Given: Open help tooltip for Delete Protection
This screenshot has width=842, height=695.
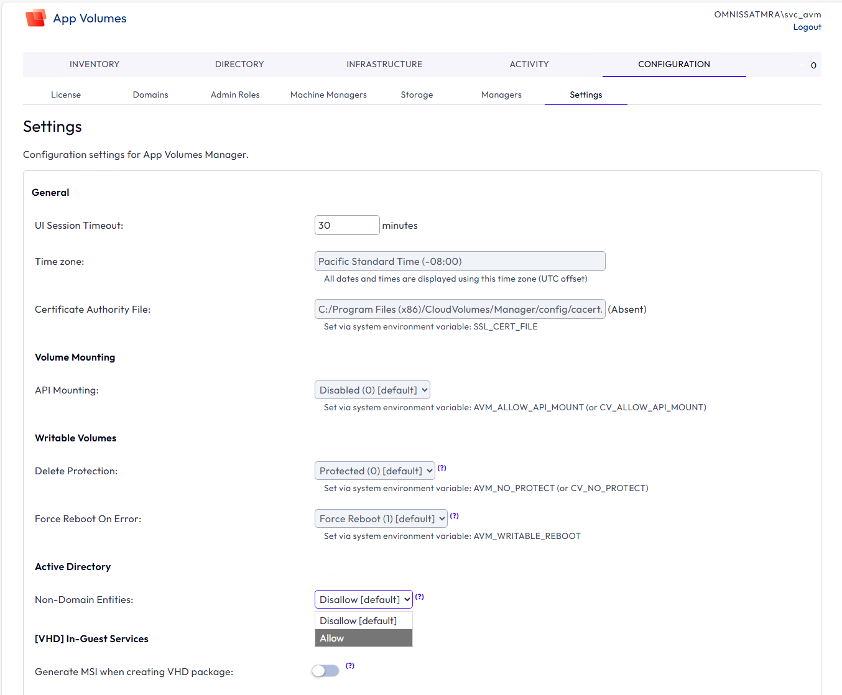Looking at the screenshot, I should (442, 468).
